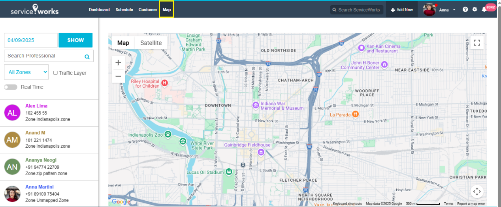Click the help question mark icon
501x207 pixels.
click(x=465, y=9)
